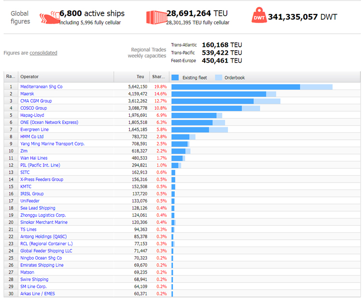The image size is (363, 302).
Task: Open Ningbo Ocean Shg Co link
Action: pos(41,258)
